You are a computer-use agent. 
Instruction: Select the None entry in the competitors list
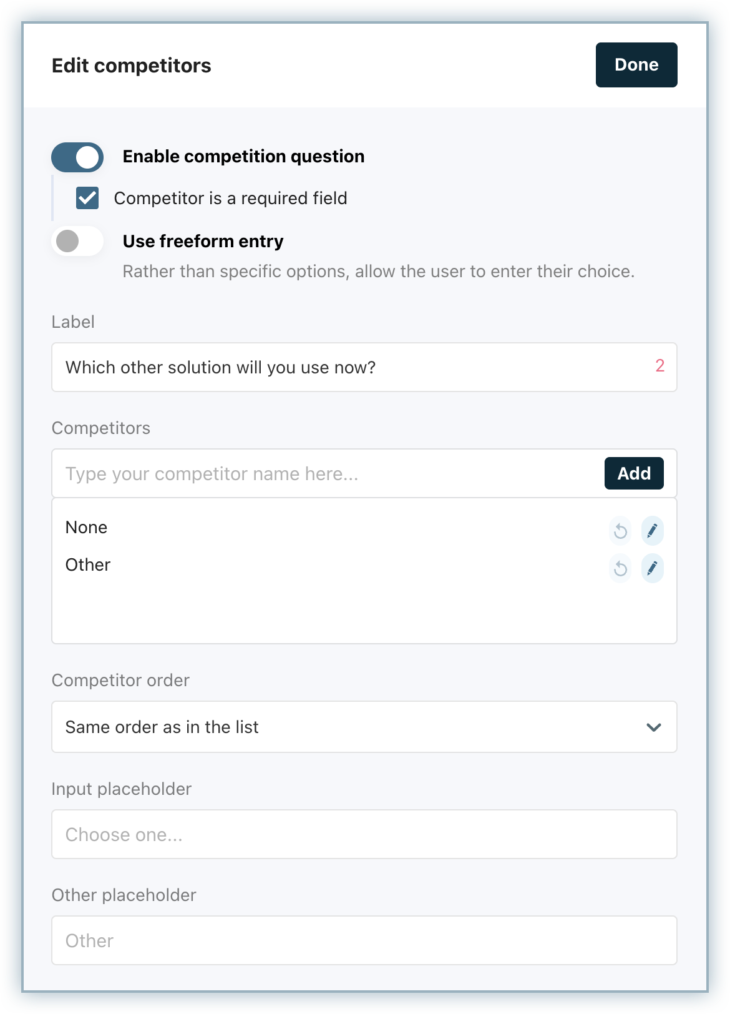pos(87,528)
